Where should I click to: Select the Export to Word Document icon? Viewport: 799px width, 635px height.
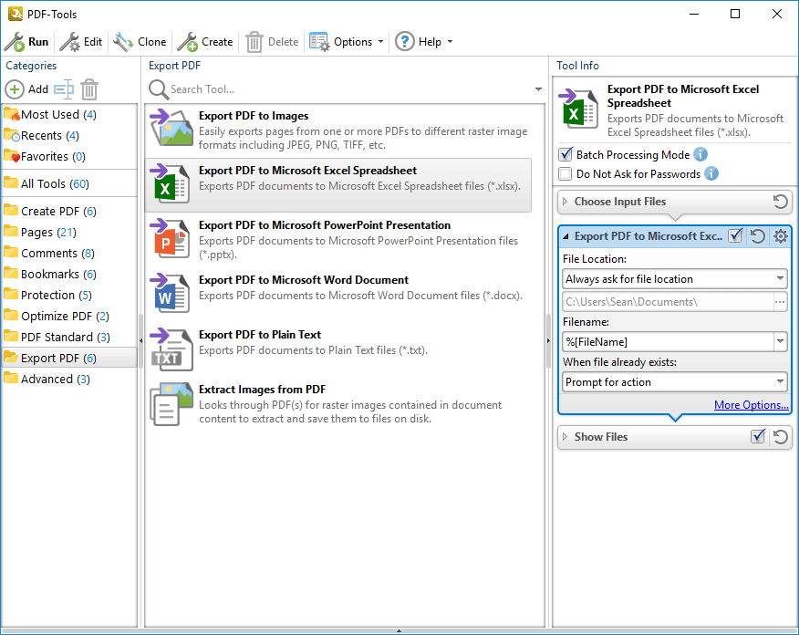point(171,293)
